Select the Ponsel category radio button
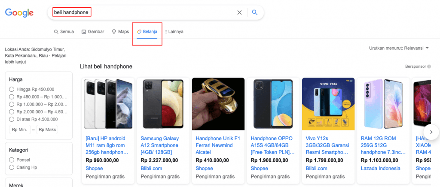The height and width of the screenshot is (187, 440). [12, 160]
